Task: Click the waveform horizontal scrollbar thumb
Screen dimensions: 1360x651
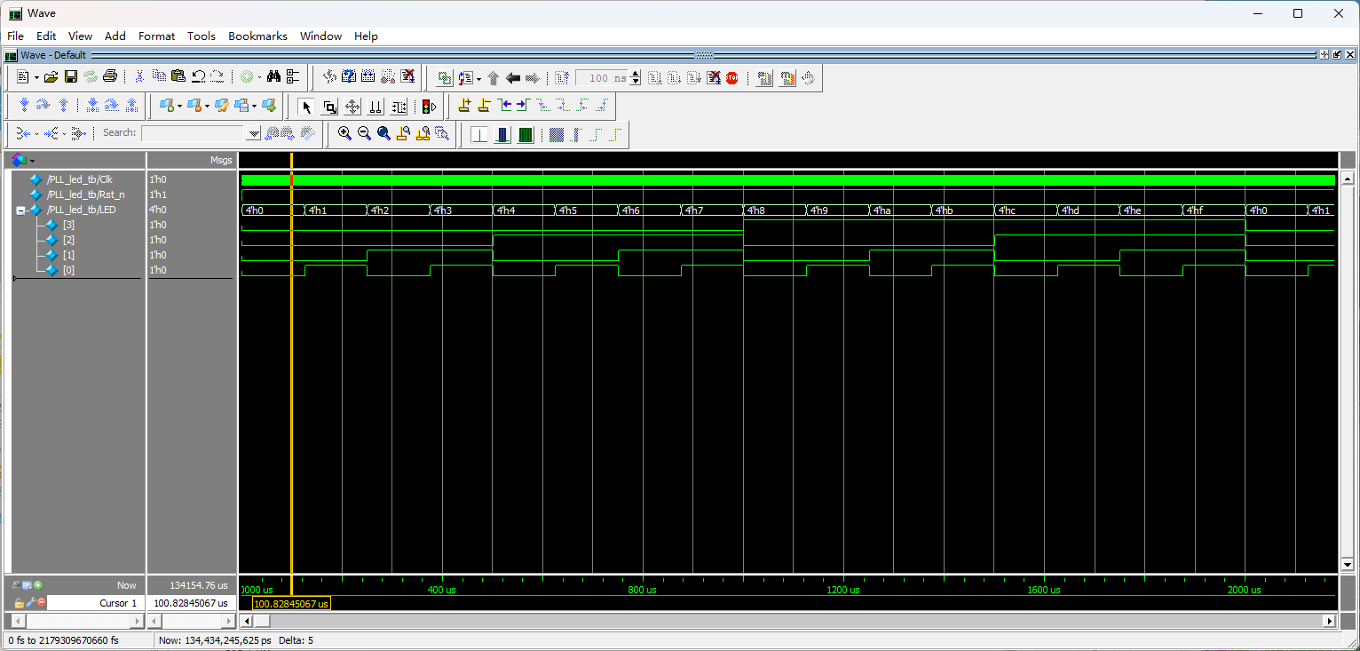Action: (261, 621)
